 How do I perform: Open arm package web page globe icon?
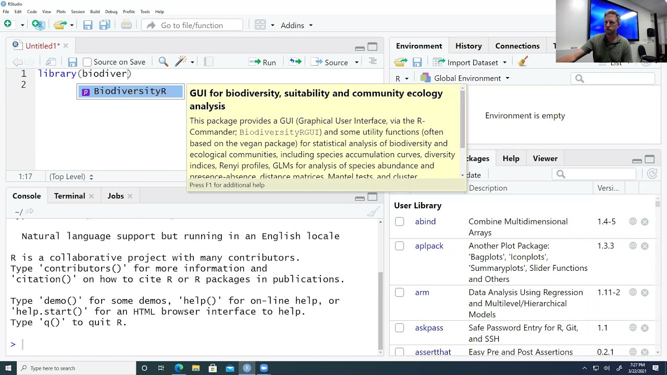[633, 292]
